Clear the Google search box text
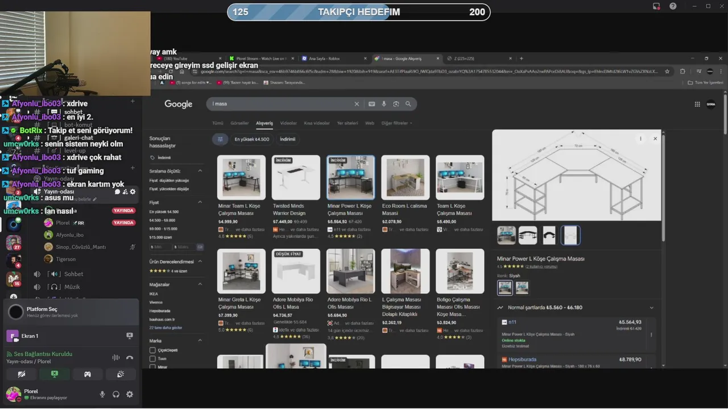 pyautogui.click(x=357, y=104)
